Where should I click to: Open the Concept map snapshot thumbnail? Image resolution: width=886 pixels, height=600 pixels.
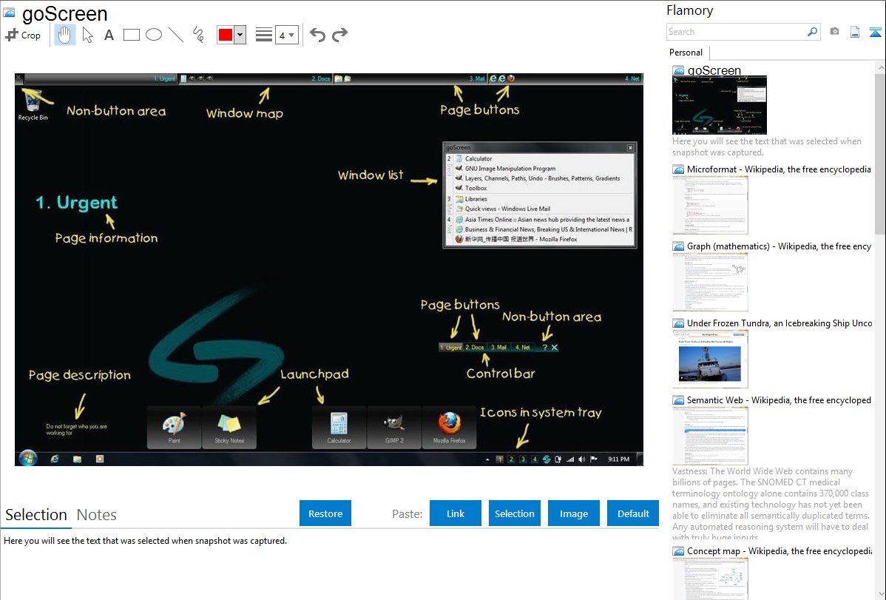(x=710, y=579)
